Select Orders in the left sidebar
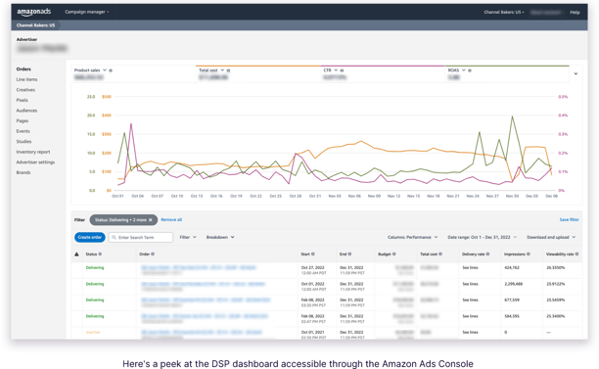 click(23, 69)
